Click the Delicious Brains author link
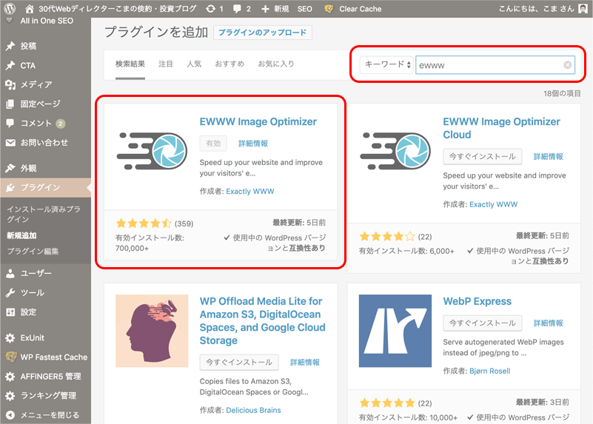 click(x=253, y=410)
